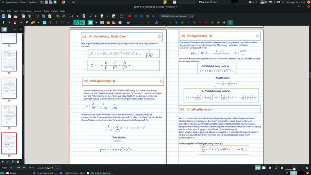Toggle grid snapping
The height and width of the screenshot is (175, 311).
(x=82, y=23)
